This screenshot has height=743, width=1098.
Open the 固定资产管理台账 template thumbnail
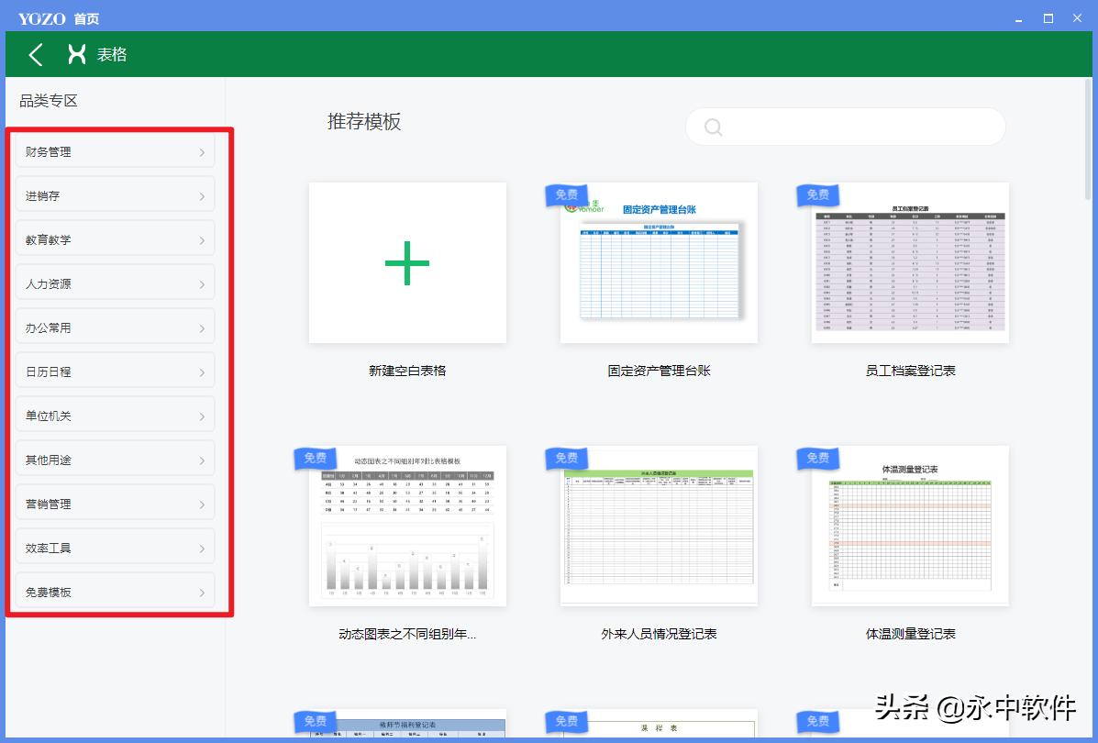click(659, 262)
